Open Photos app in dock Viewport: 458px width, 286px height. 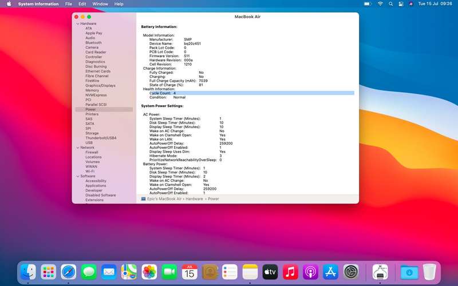click(x=149, y=272)
